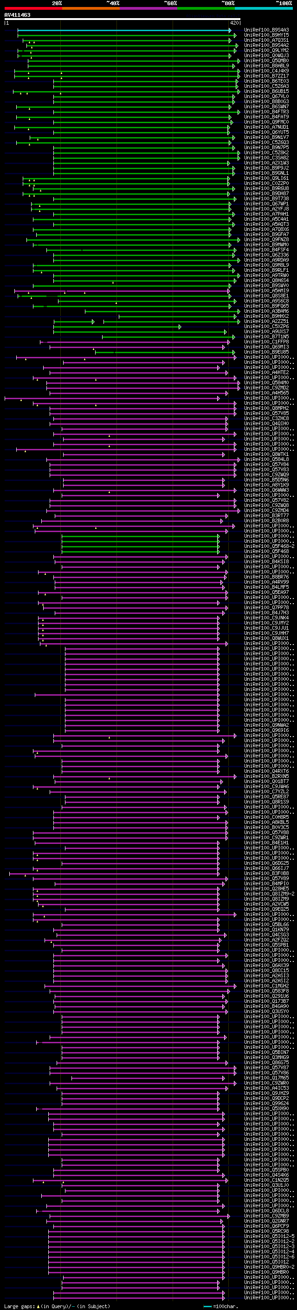Click hit label UniRef100_B6TE03
This screenshot has height=1310, width=297.
[x=266, y=81]
